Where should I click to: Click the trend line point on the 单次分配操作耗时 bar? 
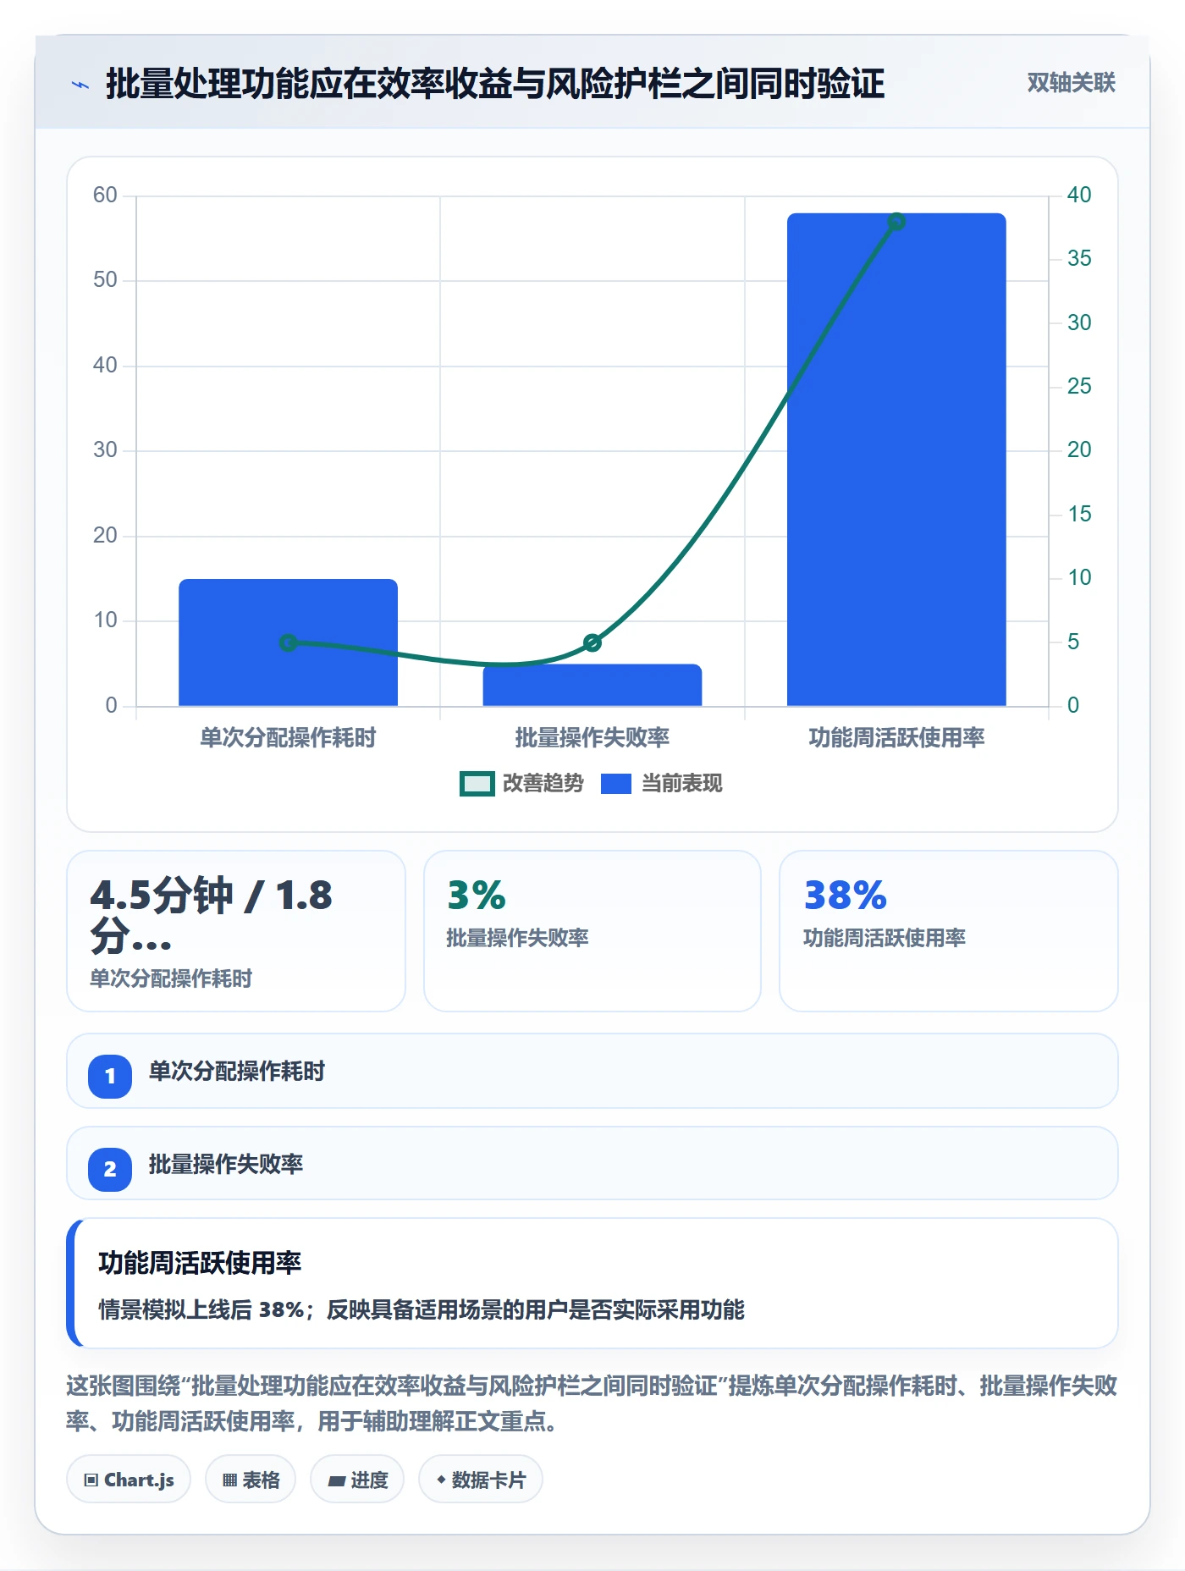pyautogui.click(x=288, y=643)
